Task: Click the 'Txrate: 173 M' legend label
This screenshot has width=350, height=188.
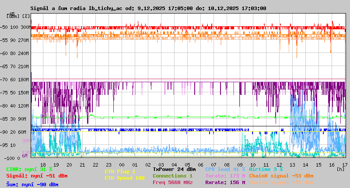Action: tap(225, 176)
